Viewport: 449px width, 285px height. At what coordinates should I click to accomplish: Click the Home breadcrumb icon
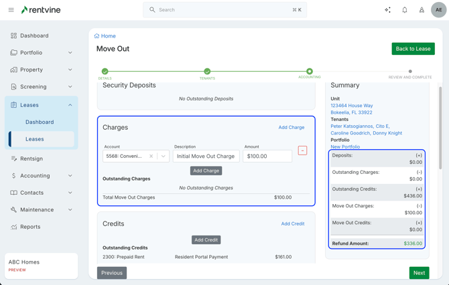(97, 36)
